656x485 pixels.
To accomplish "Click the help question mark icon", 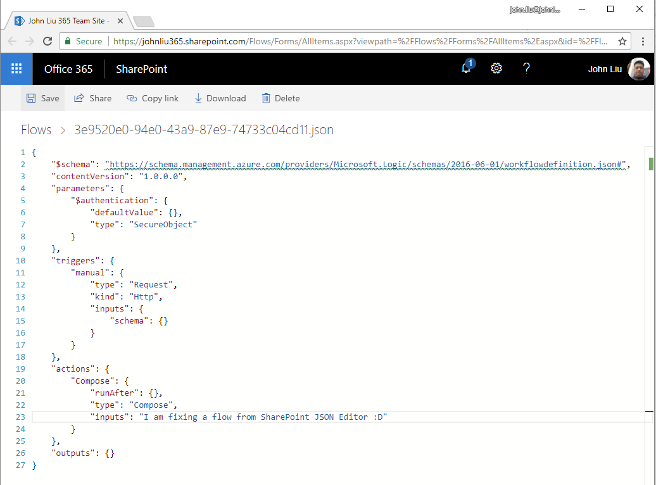I will point(526,68).
